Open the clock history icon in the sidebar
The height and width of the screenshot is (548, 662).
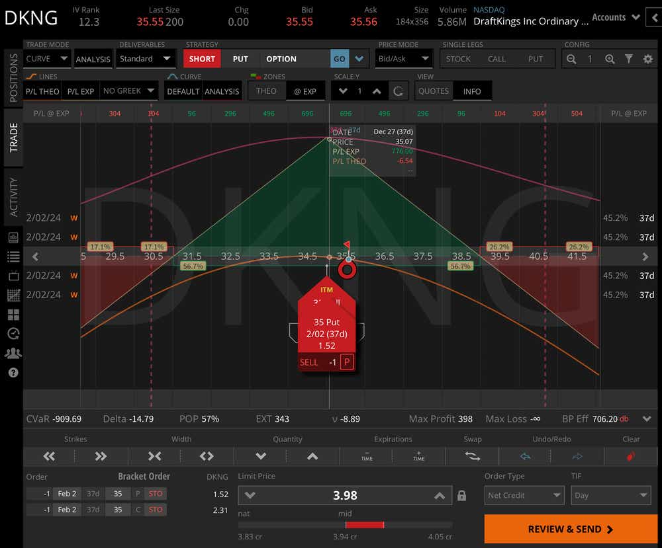pos(13,333)
